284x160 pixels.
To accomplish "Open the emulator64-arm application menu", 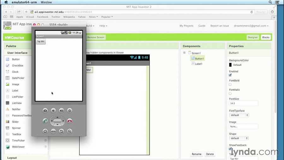I will 24,2.
